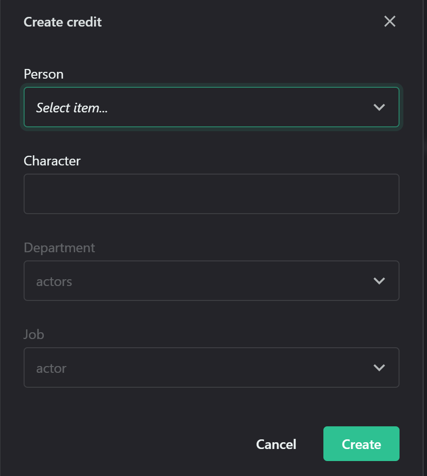427x476 pixels.
Task: Click the green Create button
Action: coord(361,444)
